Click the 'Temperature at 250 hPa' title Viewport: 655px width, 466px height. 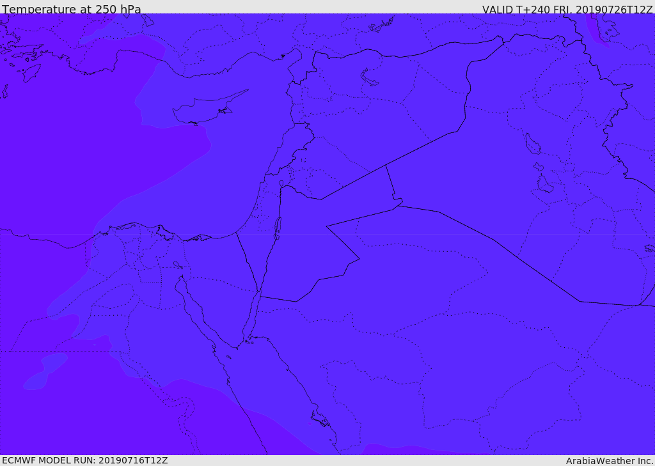[72, 9]
